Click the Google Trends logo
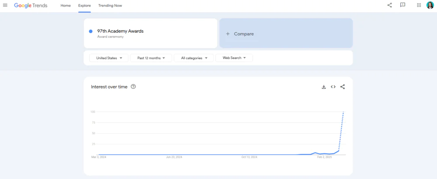437x179 pixels. click(31, 6)
